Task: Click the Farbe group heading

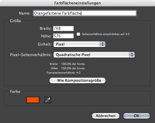Action: coord(15,92)
